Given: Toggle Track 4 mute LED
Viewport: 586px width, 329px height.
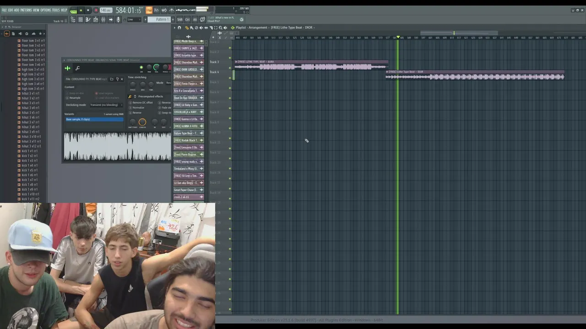Looking at the screenshot, I should 230,78.
